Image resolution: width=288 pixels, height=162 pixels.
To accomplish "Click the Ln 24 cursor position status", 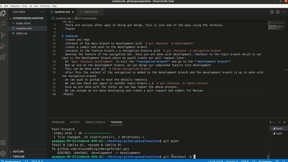I will click(x=216, y=161).
